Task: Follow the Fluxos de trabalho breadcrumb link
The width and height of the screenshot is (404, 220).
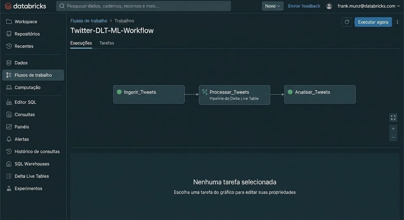Action: pyautogui.click(x=89, y=21)
